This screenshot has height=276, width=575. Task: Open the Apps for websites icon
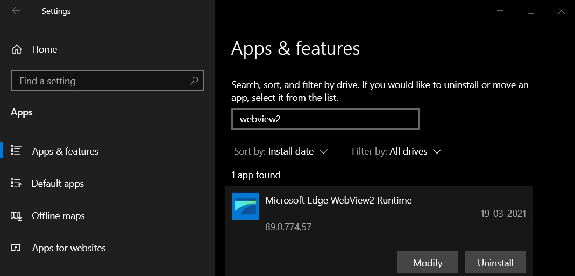[16, 248]
